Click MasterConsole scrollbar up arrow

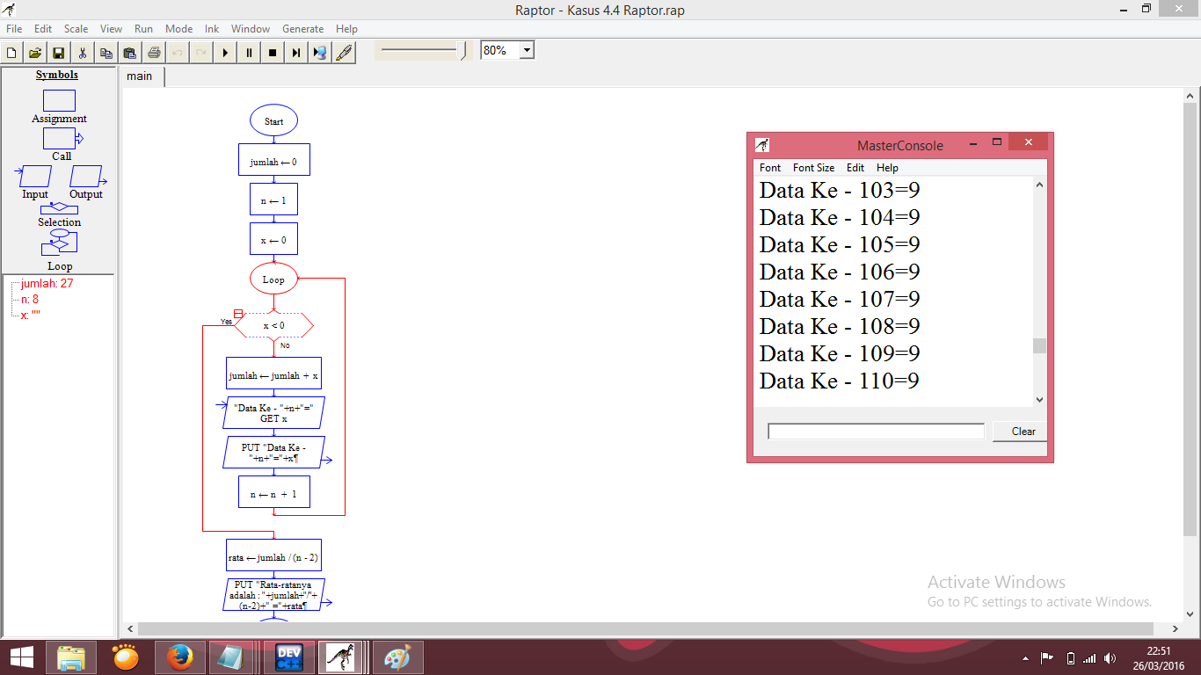pos(1039,185)
